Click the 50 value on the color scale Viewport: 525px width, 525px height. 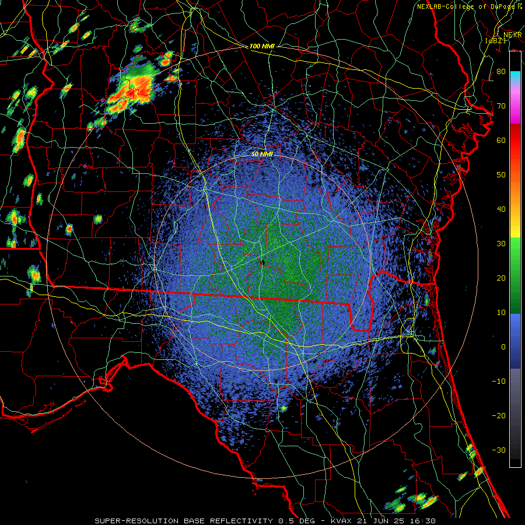pyautogui.click(x=501, y=175)
